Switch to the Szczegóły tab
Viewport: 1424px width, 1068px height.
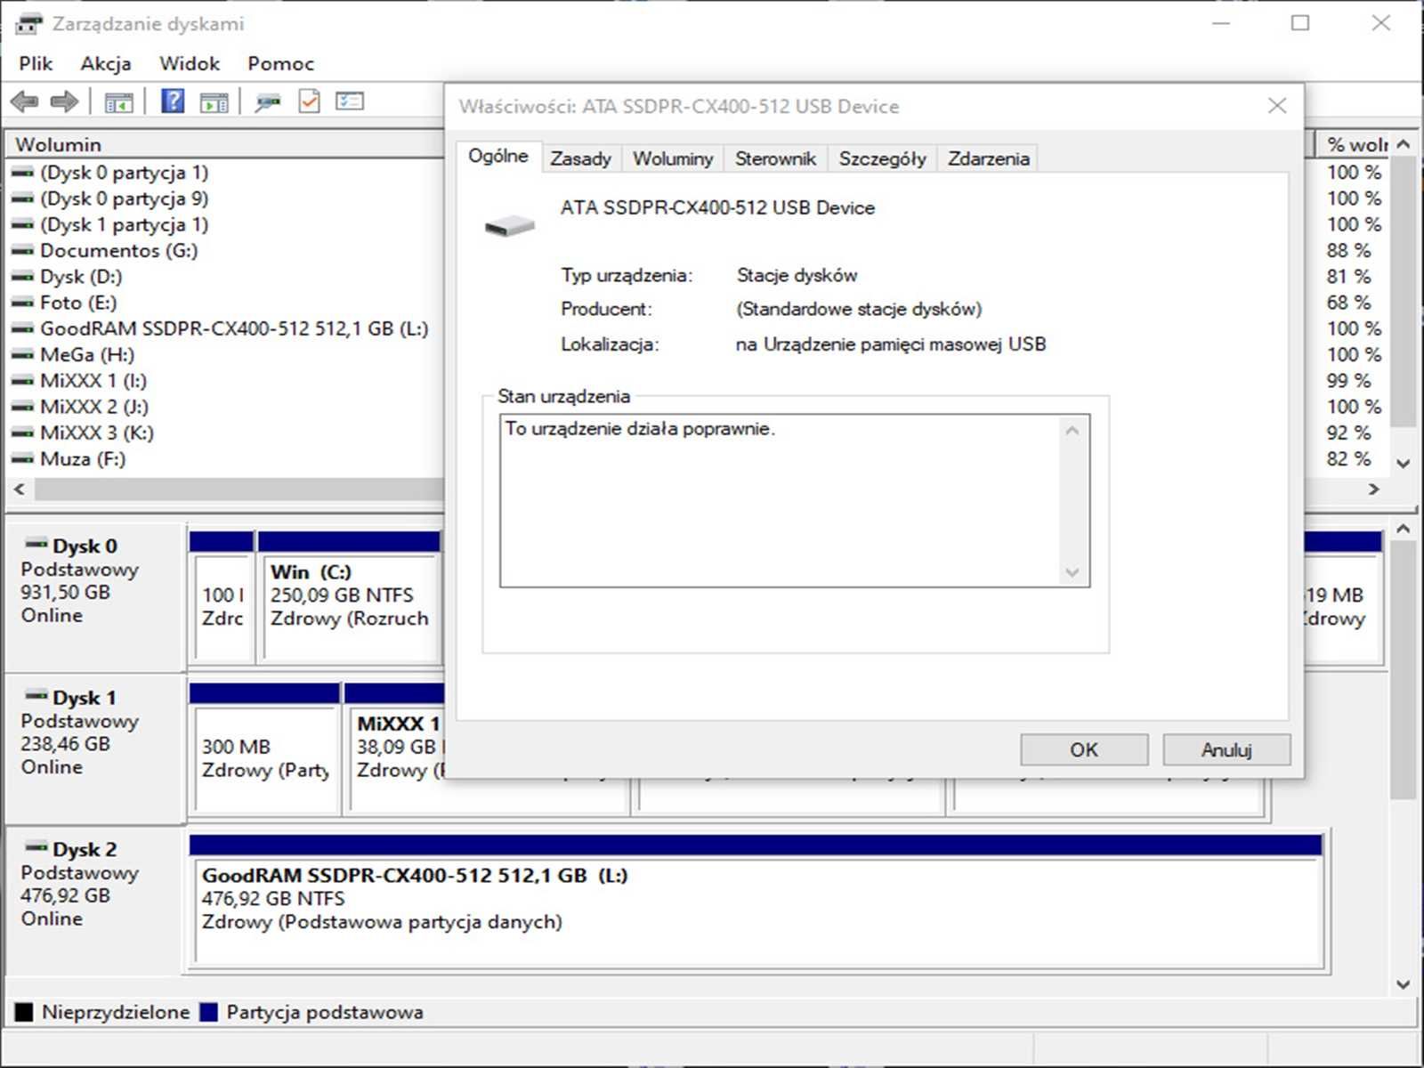(x=882, y=158)
